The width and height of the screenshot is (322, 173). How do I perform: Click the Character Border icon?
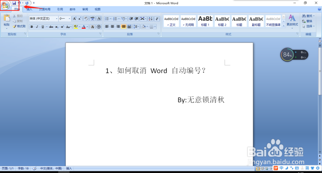coord(99,19)
